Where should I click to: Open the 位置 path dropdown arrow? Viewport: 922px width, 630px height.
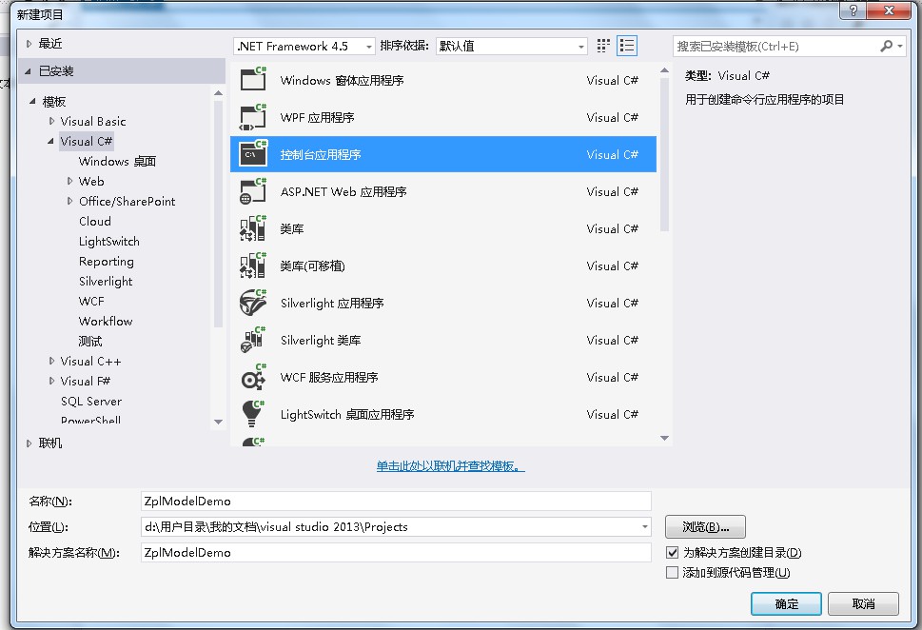(644, 527)
